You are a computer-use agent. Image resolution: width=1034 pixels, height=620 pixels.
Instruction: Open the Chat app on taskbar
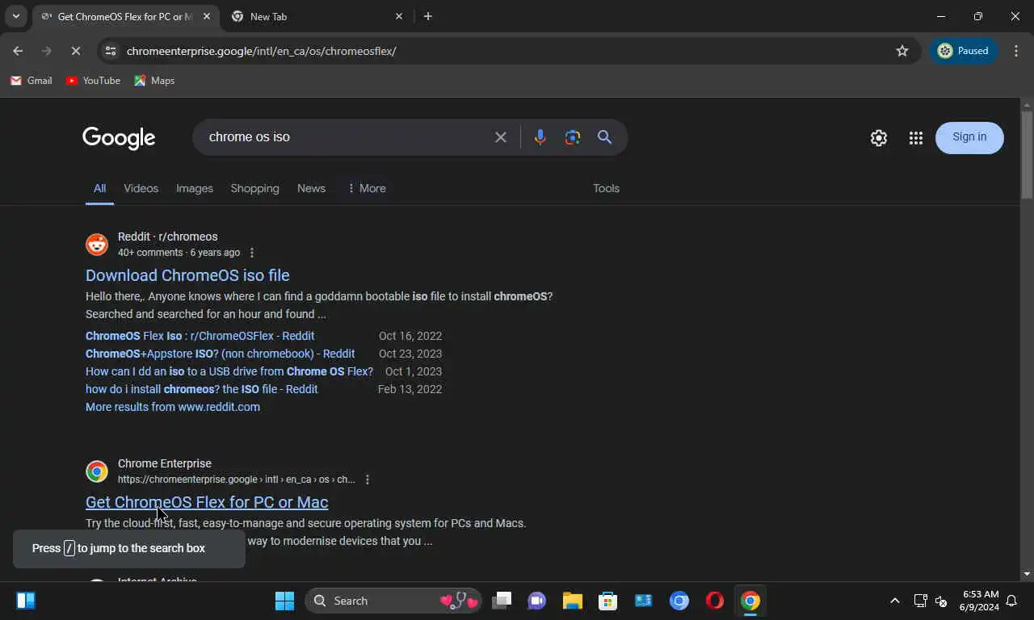coord(537,601)
